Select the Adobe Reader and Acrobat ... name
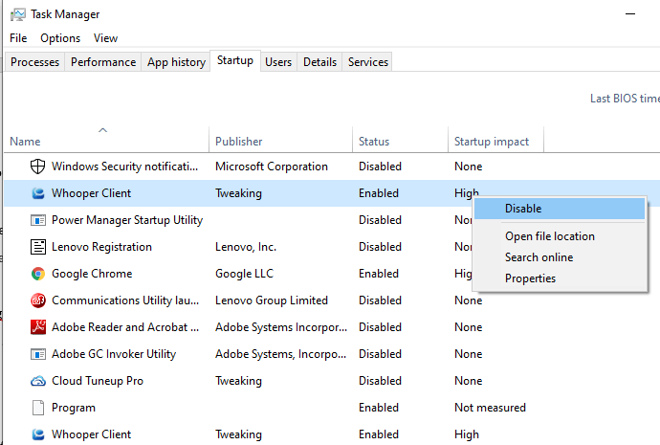The image size is (660, 445). coord(125,327)
